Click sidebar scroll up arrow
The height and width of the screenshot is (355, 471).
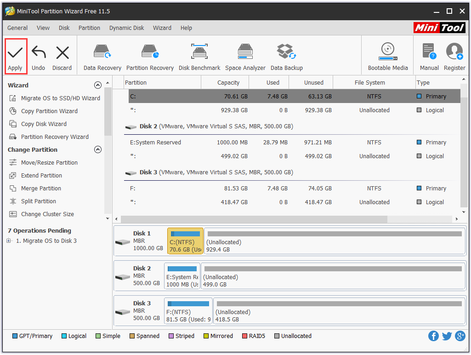pyautogui.click(x=108, y=83)
